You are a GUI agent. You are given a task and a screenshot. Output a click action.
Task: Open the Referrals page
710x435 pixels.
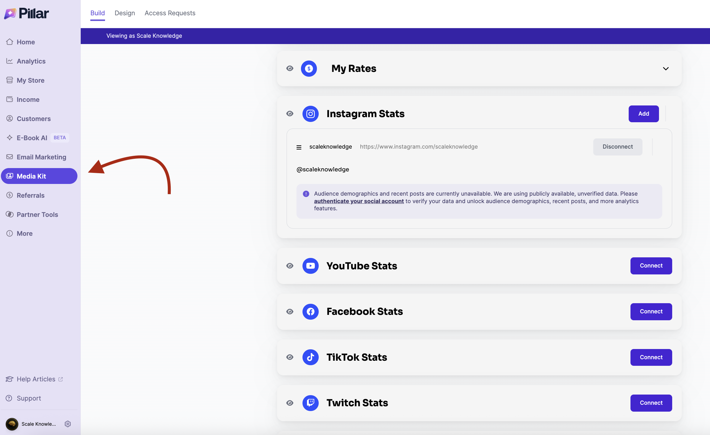pyautogui.click(x=39, y=195)
